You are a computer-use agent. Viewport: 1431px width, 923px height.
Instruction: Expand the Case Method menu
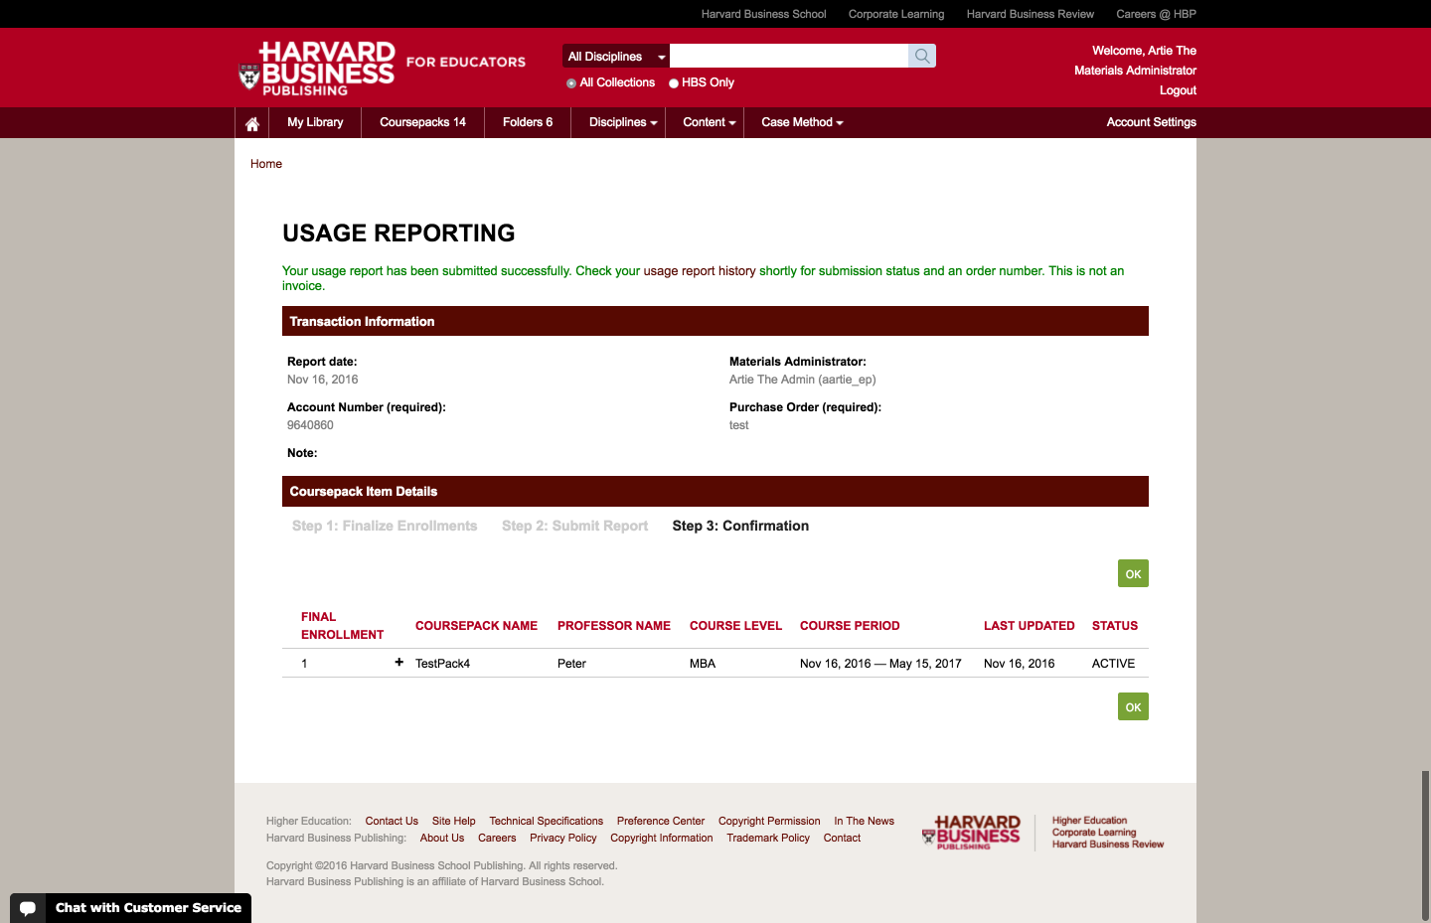coord(802,122)
